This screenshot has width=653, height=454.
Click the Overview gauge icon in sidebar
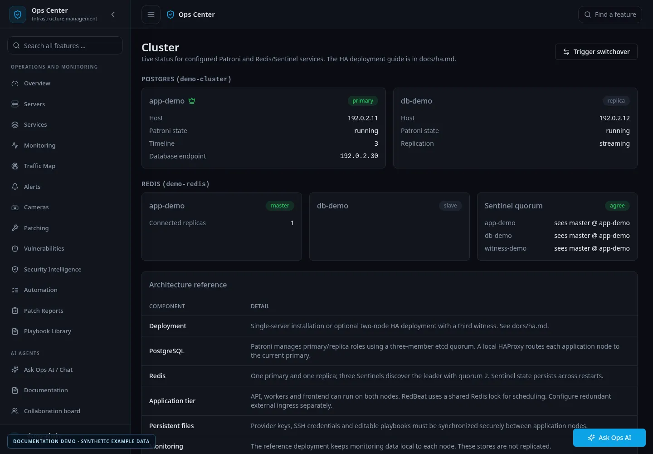[x=15, y=84]
